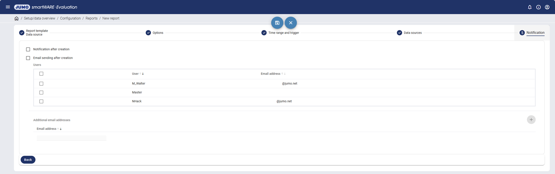Click the home icon in breadcrumb
This screenshot has height=174, width=555.
click(x=16, y=19)
